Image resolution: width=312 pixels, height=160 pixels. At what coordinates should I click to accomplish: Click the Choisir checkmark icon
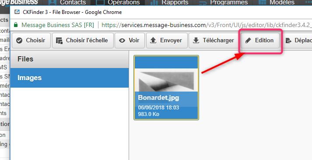(x=19, y=41)
